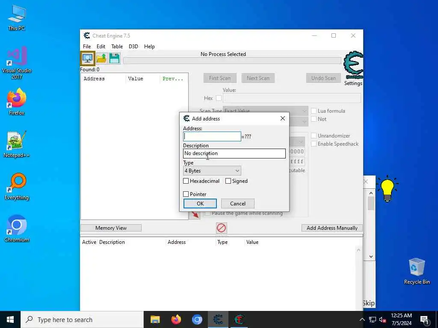Toggle Enable Speedhack checkbox
The height and width of the screenshot is (328, 438).
pos(314,144)
